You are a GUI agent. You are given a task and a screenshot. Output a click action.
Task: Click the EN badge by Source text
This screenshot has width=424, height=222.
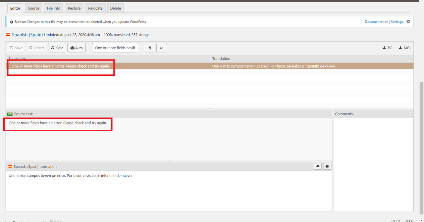tap(10, 114)
